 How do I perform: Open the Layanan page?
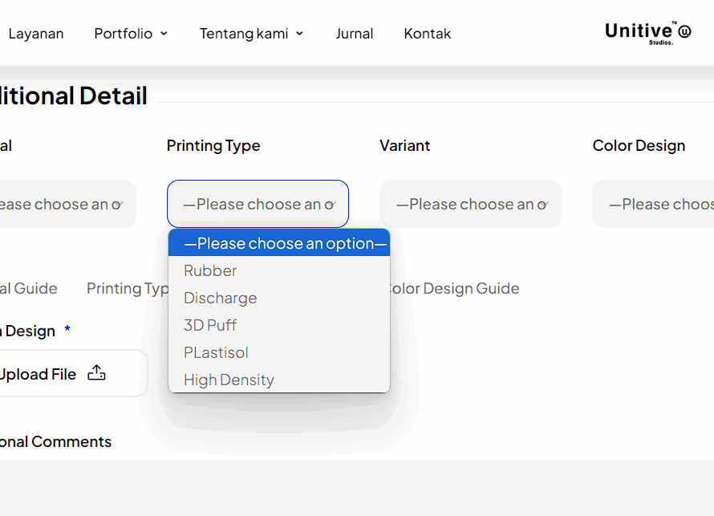[x=36, y=34]
